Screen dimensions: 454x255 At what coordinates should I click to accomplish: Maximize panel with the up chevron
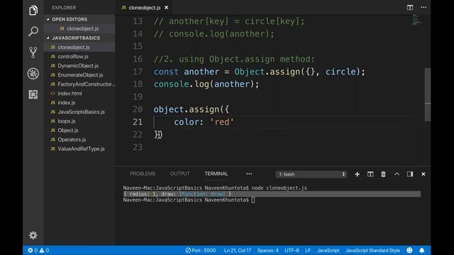tap(397, 174)
